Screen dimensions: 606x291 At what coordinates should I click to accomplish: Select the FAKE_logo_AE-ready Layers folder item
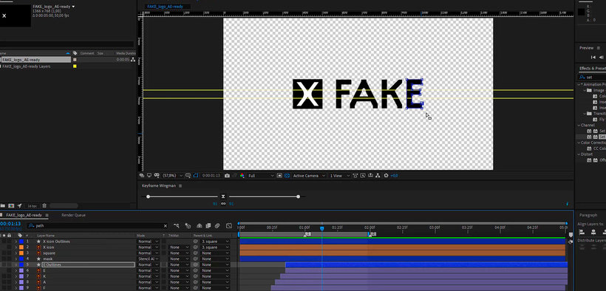(x=27, y=66)
